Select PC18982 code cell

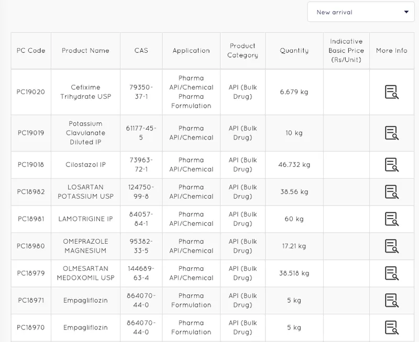[31, 192]
